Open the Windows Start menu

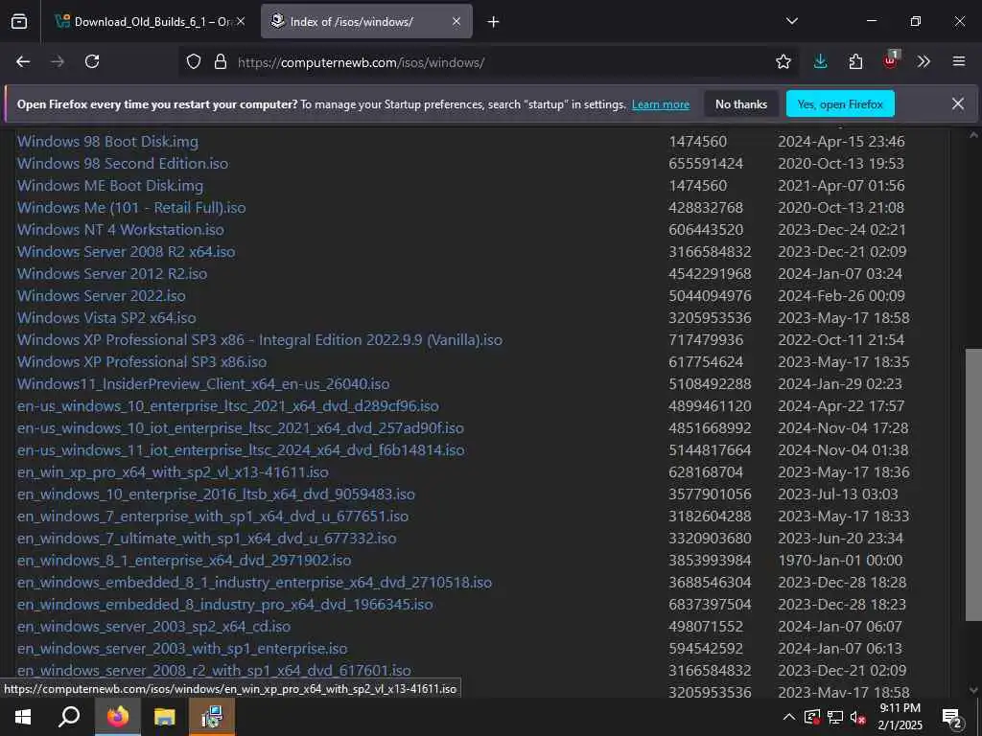tap(23, 717)
